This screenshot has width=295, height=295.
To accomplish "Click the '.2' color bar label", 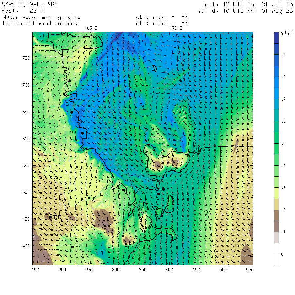I will click(283, 210).
